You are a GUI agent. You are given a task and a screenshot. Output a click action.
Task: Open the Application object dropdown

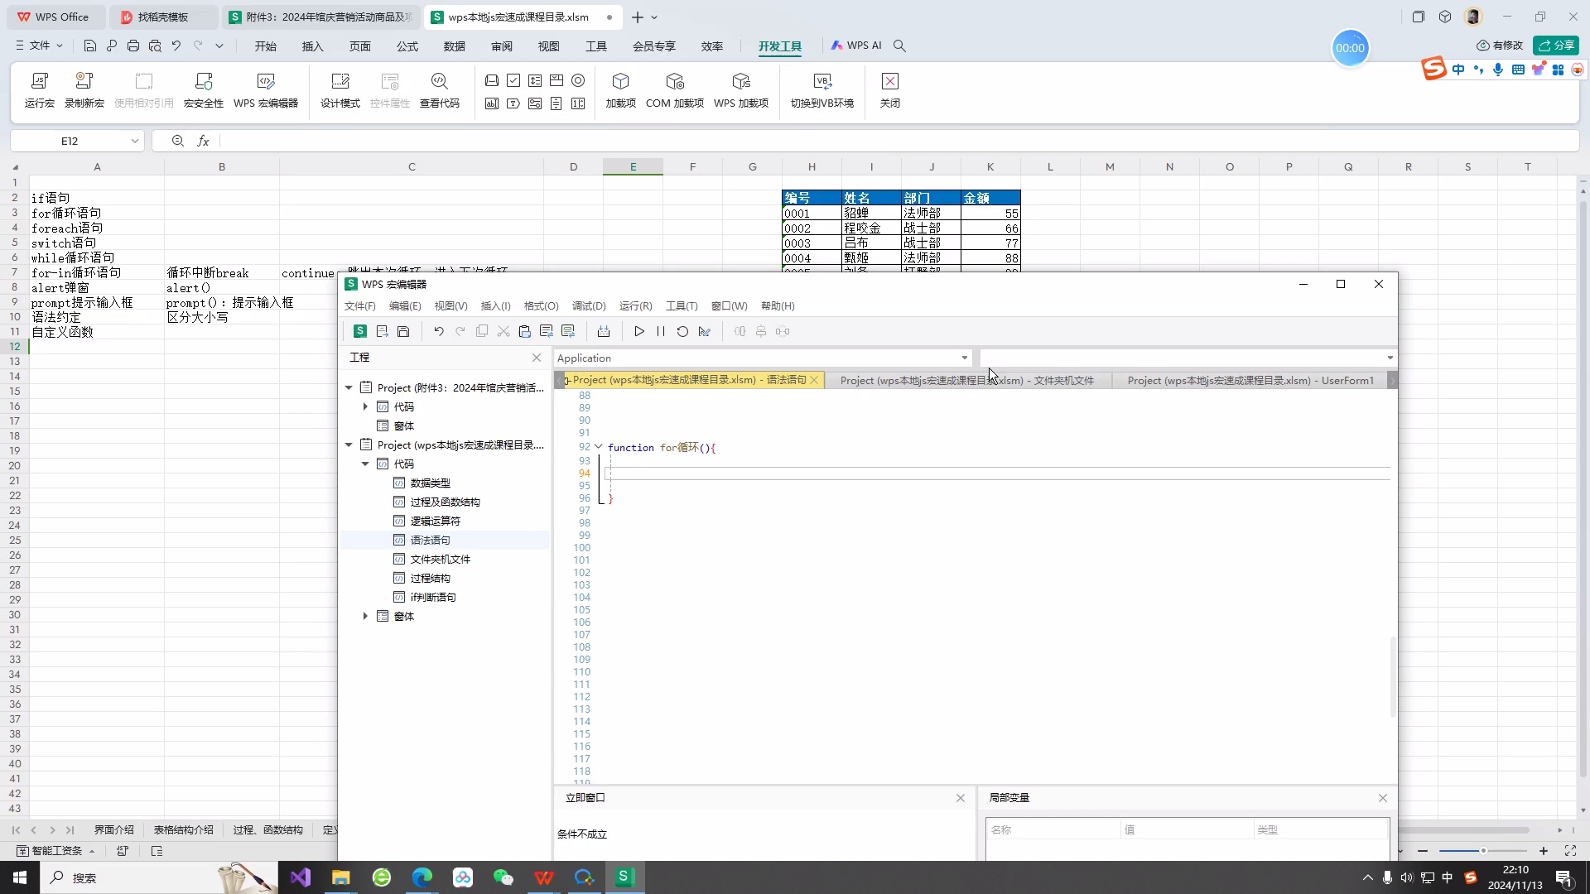tap(964, 358)
